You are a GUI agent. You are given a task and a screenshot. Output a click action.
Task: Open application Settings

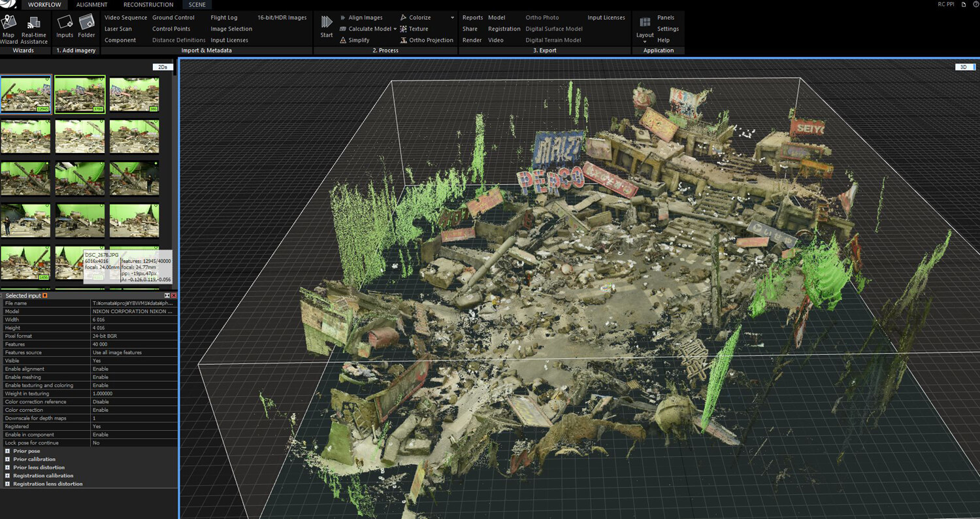668,29
